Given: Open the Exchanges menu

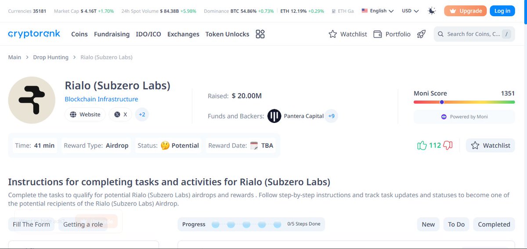Looking at the screenshot, I should tap(183, 34).
